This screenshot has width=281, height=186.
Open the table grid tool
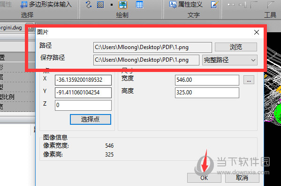139,5
